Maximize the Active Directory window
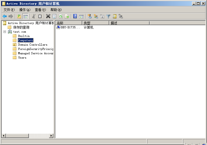The height and width of the screenshot is (145, 207). [198, 4]
